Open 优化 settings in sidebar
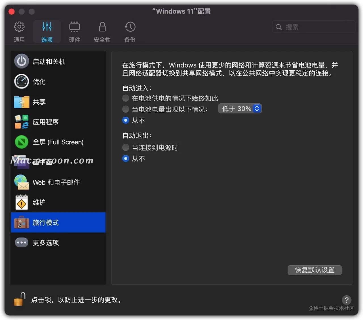Screen dimensions: 363x320 click(58, 81)
